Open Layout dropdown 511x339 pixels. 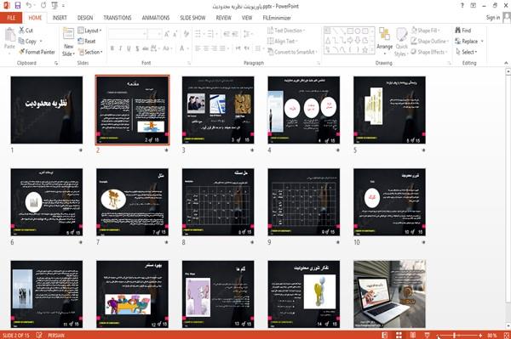tap(89, 31)
